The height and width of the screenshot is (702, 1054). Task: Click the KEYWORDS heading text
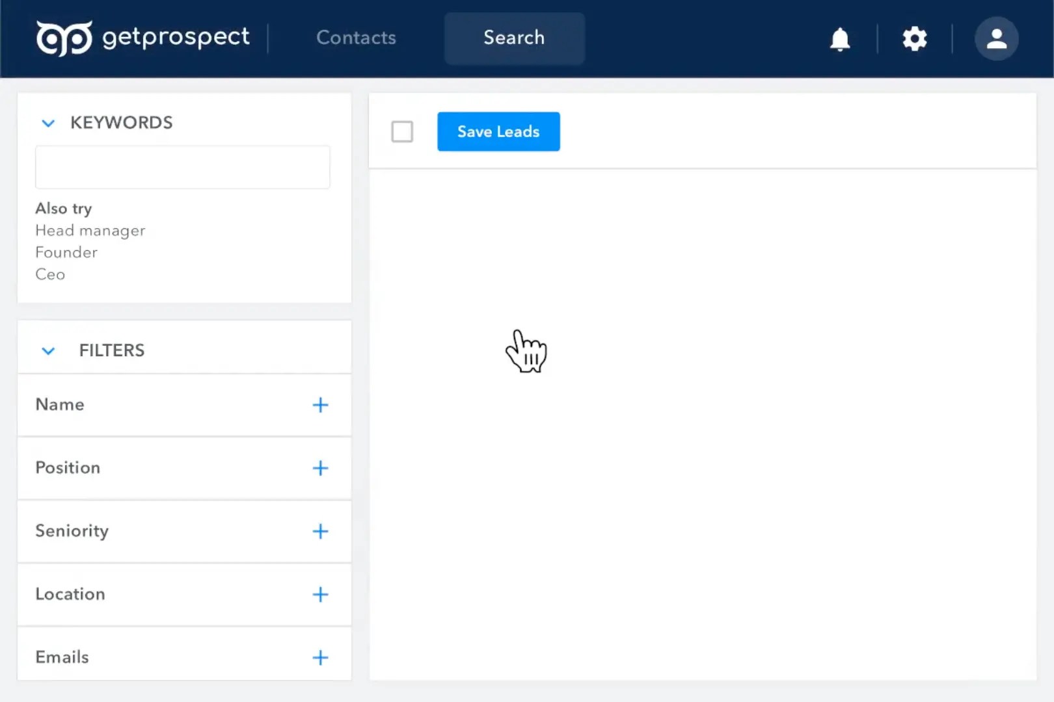click(x=122, y=123)
